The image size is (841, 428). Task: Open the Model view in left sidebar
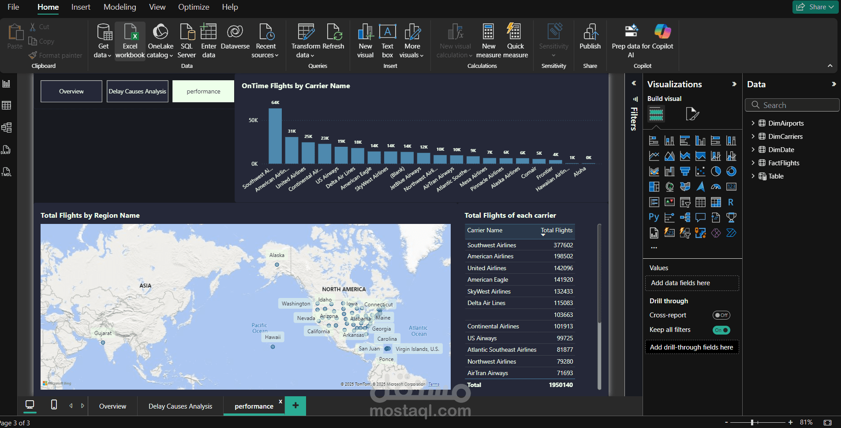(x=7, y=127)
